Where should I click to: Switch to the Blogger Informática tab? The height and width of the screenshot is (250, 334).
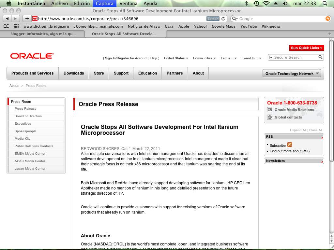tap(43, 34)
